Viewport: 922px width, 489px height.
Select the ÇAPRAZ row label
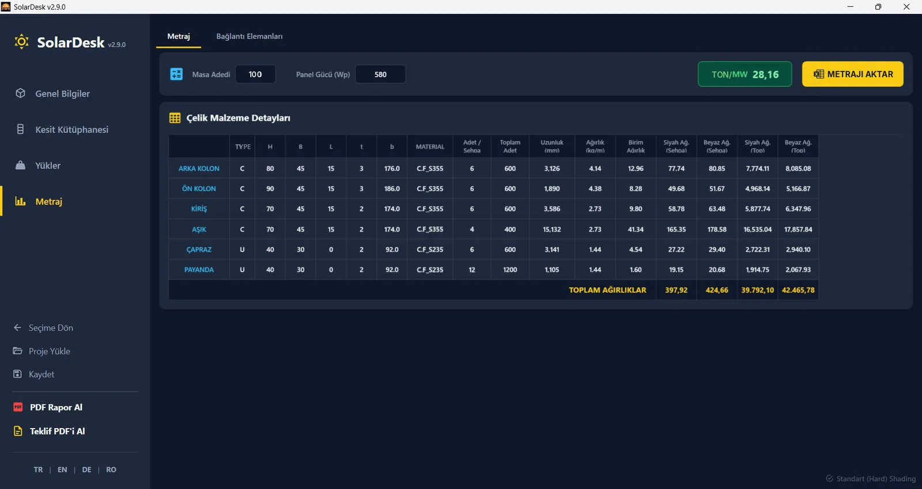(199, 250)
